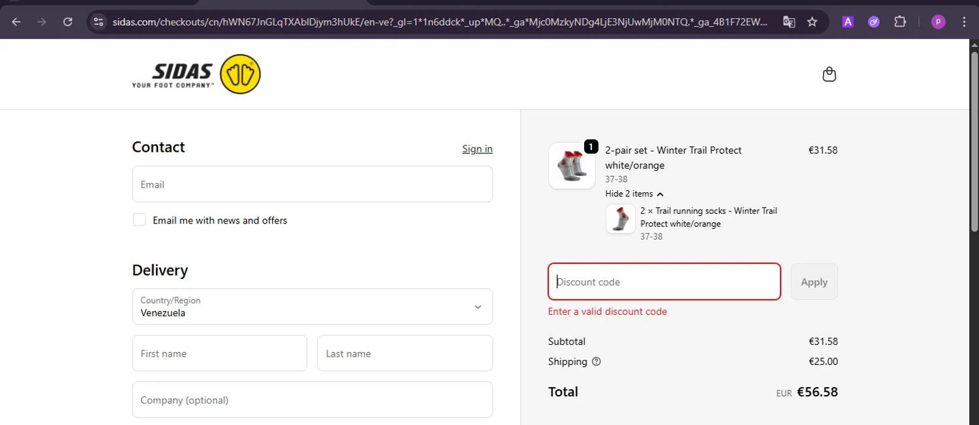Click the 2 × Trail running socks line
979x425 pixels.
pyautogui.click(x=709, y=217)
